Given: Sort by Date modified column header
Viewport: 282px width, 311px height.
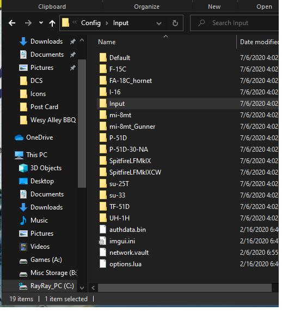Looking at the screenshot, I should click(259, 42).
